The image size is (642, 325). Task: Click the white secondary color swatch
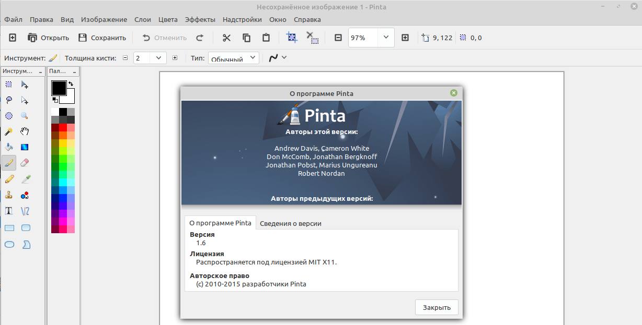click(70, 98)
